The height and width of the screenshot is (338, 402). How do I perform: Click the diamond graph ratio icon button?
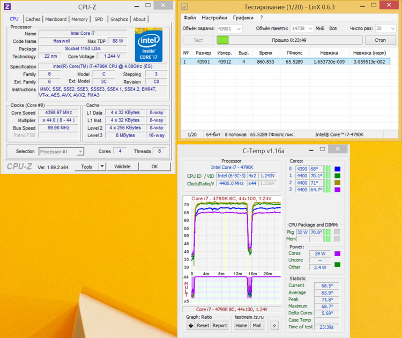pyautogui.click(x=190, y=325)
